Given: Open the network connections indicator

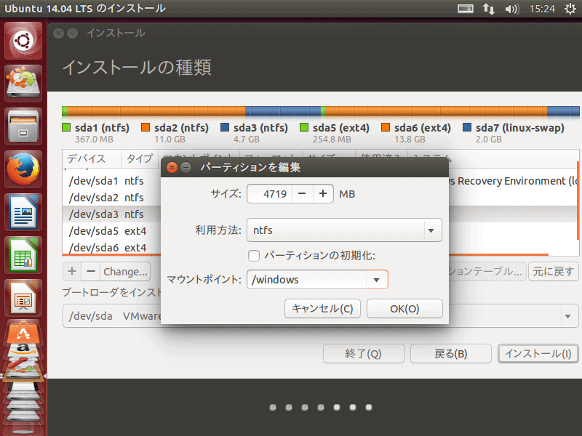Looking at the screenshot, I should [x=489, y=9].
